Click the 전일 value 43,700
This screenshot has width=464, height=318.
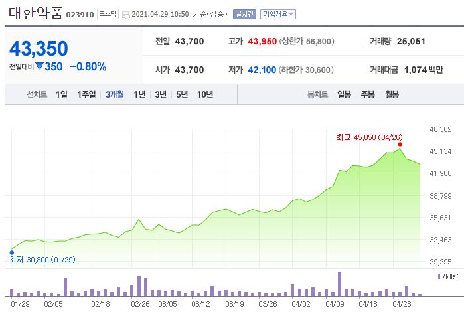189,41
